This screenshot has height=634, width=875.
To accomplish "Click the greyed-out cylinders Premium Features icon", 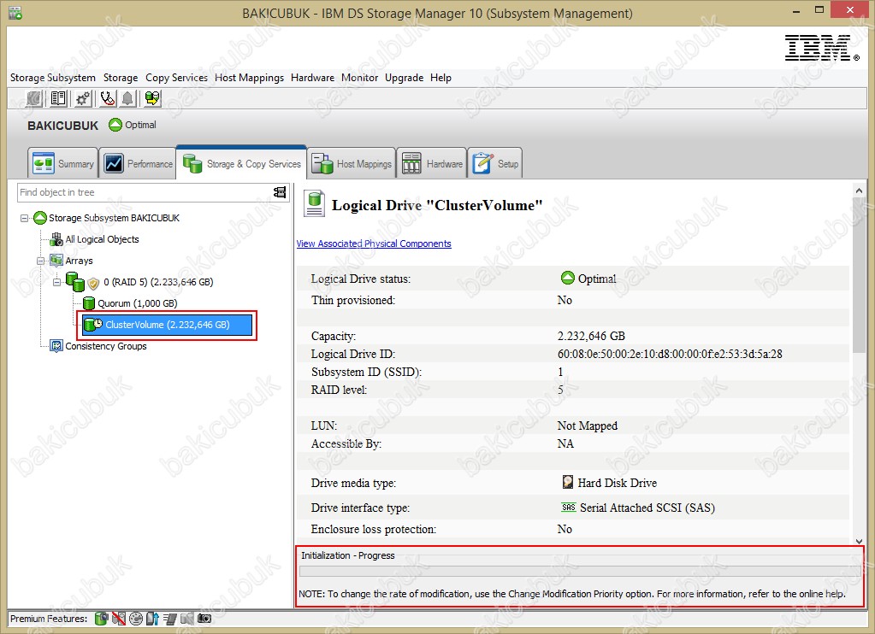I will [187, 619].
